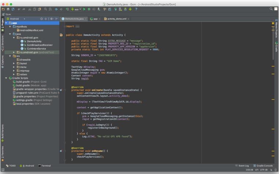Image resolution: width=279 pixels, height=174 pixels.
Task: Click the Make Project build icon
Action: (x=67, y=9)
